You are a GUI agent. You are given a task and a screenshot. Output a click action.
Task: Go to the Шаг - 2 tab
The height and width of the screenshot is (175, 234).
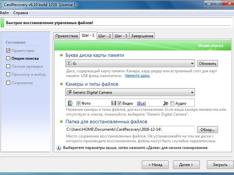pos(104,36)
